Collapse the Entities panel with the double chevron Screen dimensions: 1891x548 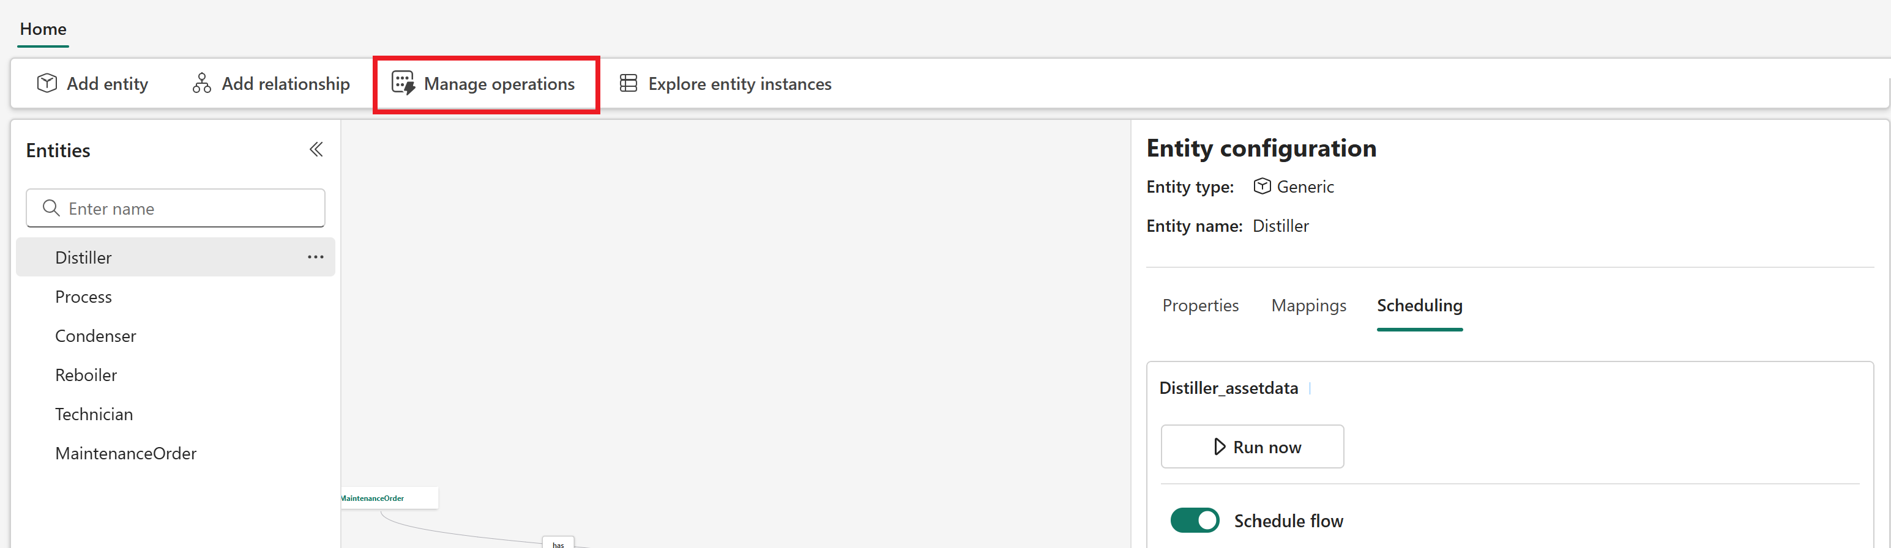(316, 150)
